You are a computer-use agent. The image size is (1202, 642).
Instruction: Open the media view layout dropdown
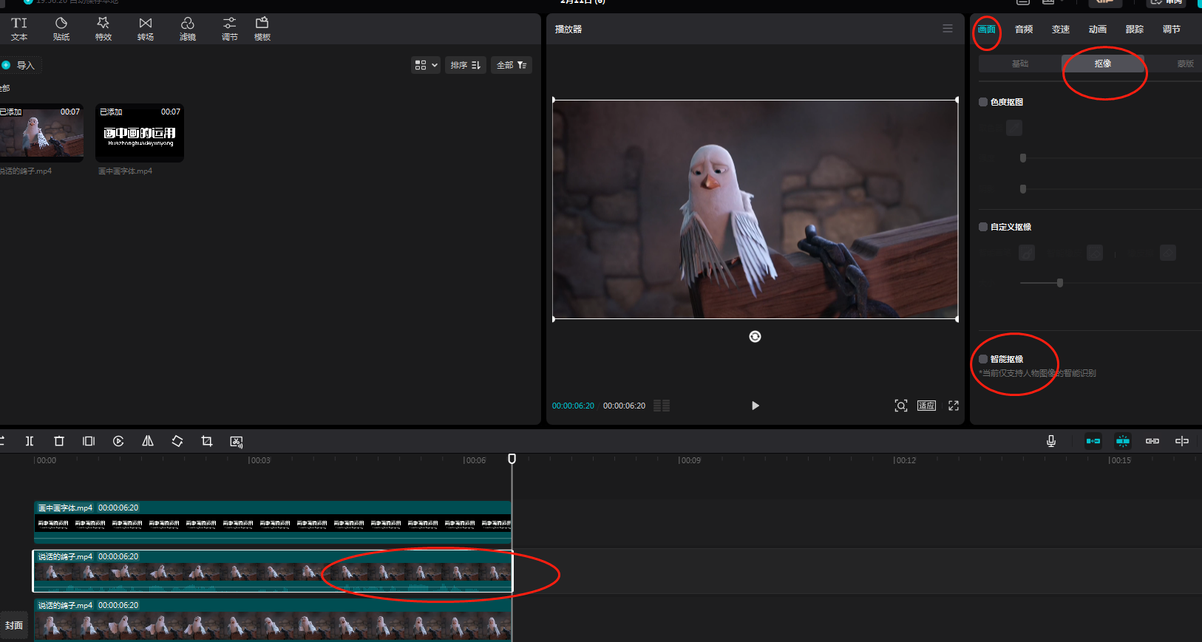point(426,65)
